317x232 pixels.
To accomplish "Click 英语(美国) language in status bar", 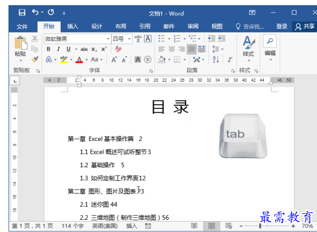I will pos(105,226).
